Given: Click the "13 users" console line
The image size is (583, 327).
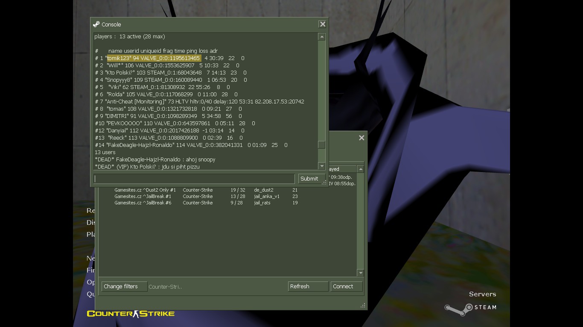Looking at the screenshot, I should coord(105,152).
